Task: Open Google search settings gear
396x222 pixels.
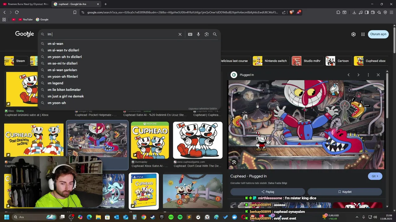Action: coord(353,34)
